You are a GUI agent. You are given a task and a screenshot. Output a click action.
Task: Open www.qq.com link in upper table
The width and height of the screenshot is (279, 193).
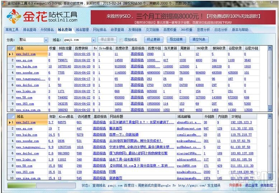tap(24, 61)
